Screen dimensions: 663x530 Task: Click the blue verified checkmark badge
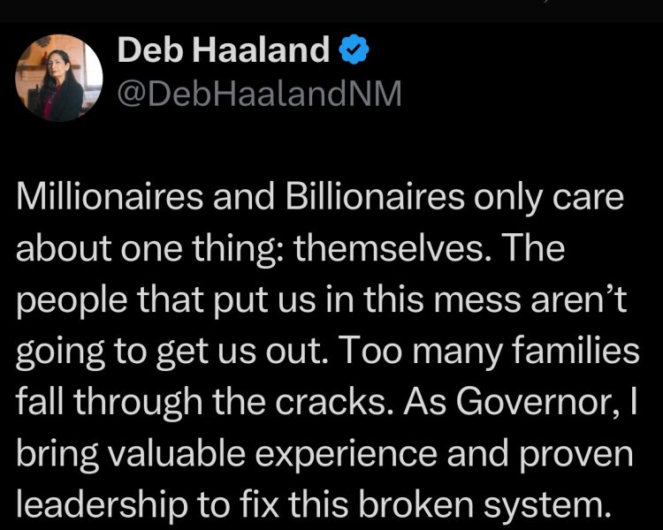point(353,53)
